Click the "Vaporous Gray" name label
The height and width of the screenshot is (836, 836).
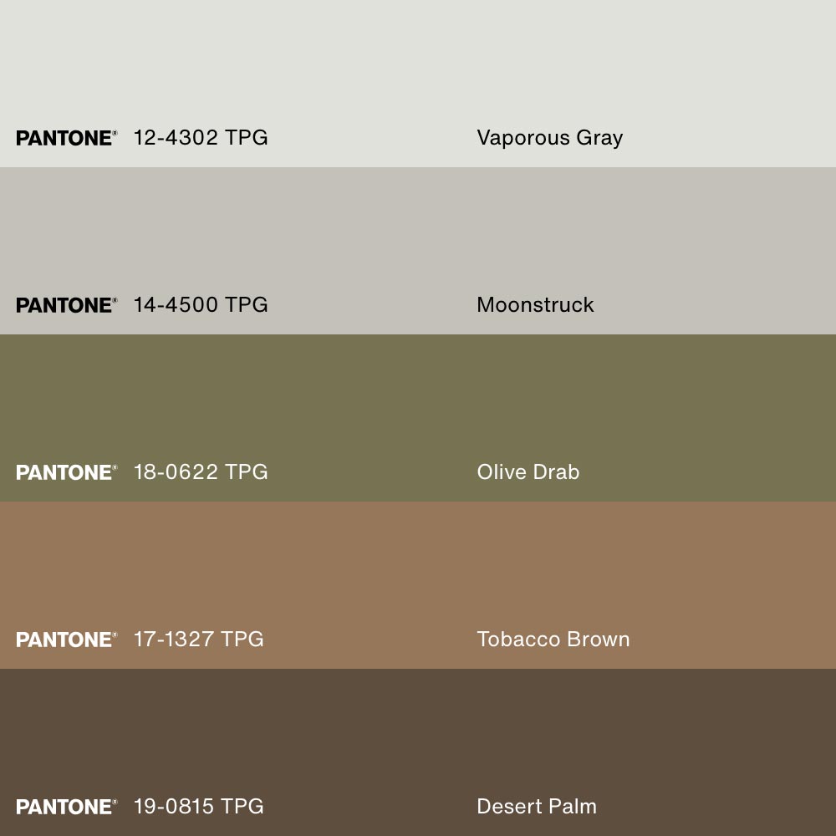click(549, 138)
